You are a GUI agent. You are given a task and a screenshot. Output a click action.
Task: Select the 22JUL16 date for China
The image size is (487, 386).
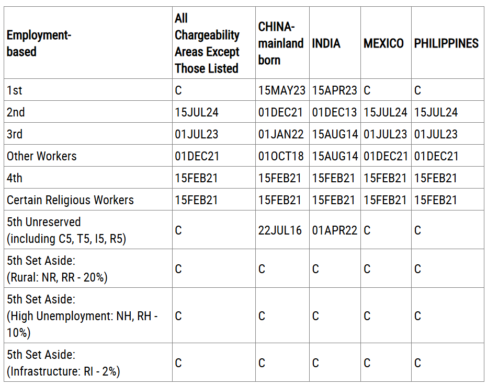(280, 230)
